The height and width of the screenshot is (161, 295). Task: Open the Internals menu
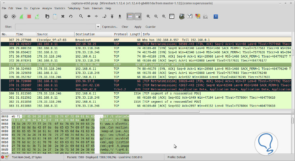(97, 8)
